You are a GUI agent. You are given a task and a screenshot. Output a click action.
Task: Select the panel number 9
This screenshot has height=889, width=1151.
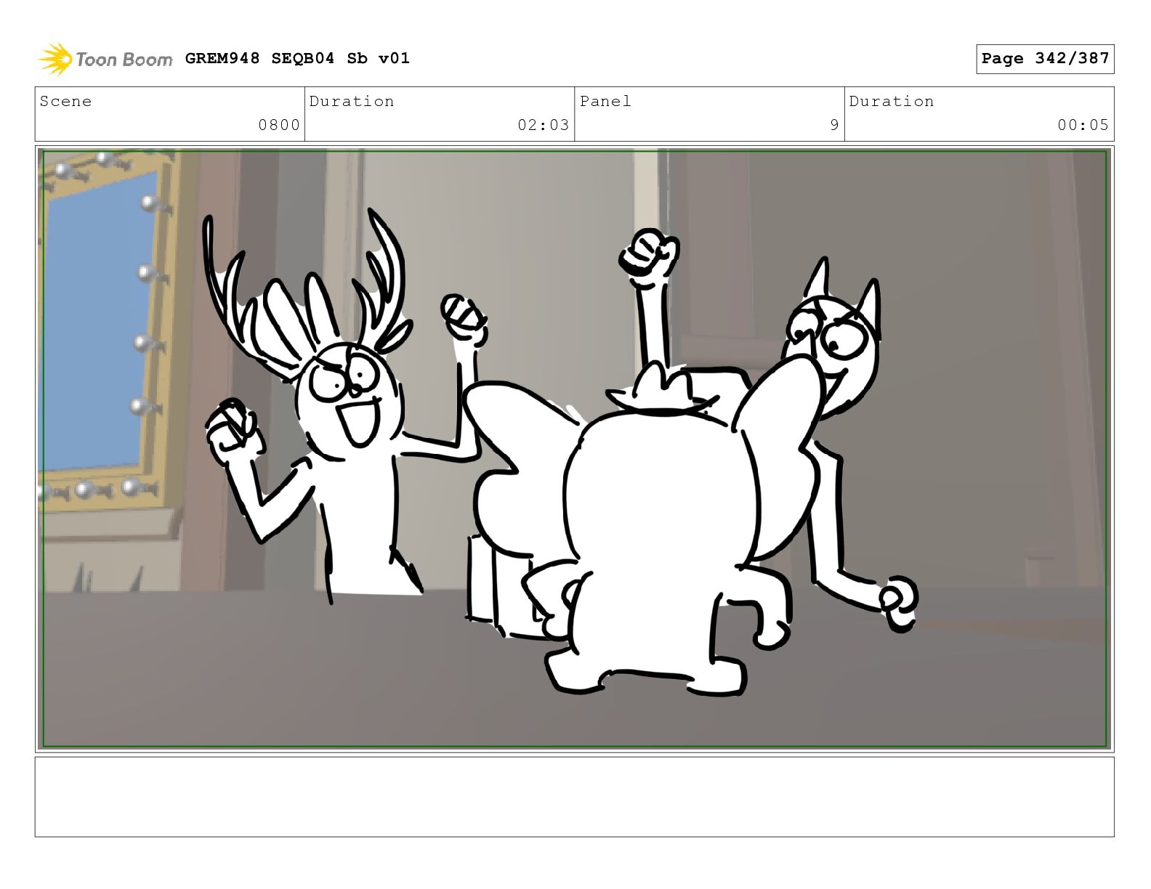834,125
